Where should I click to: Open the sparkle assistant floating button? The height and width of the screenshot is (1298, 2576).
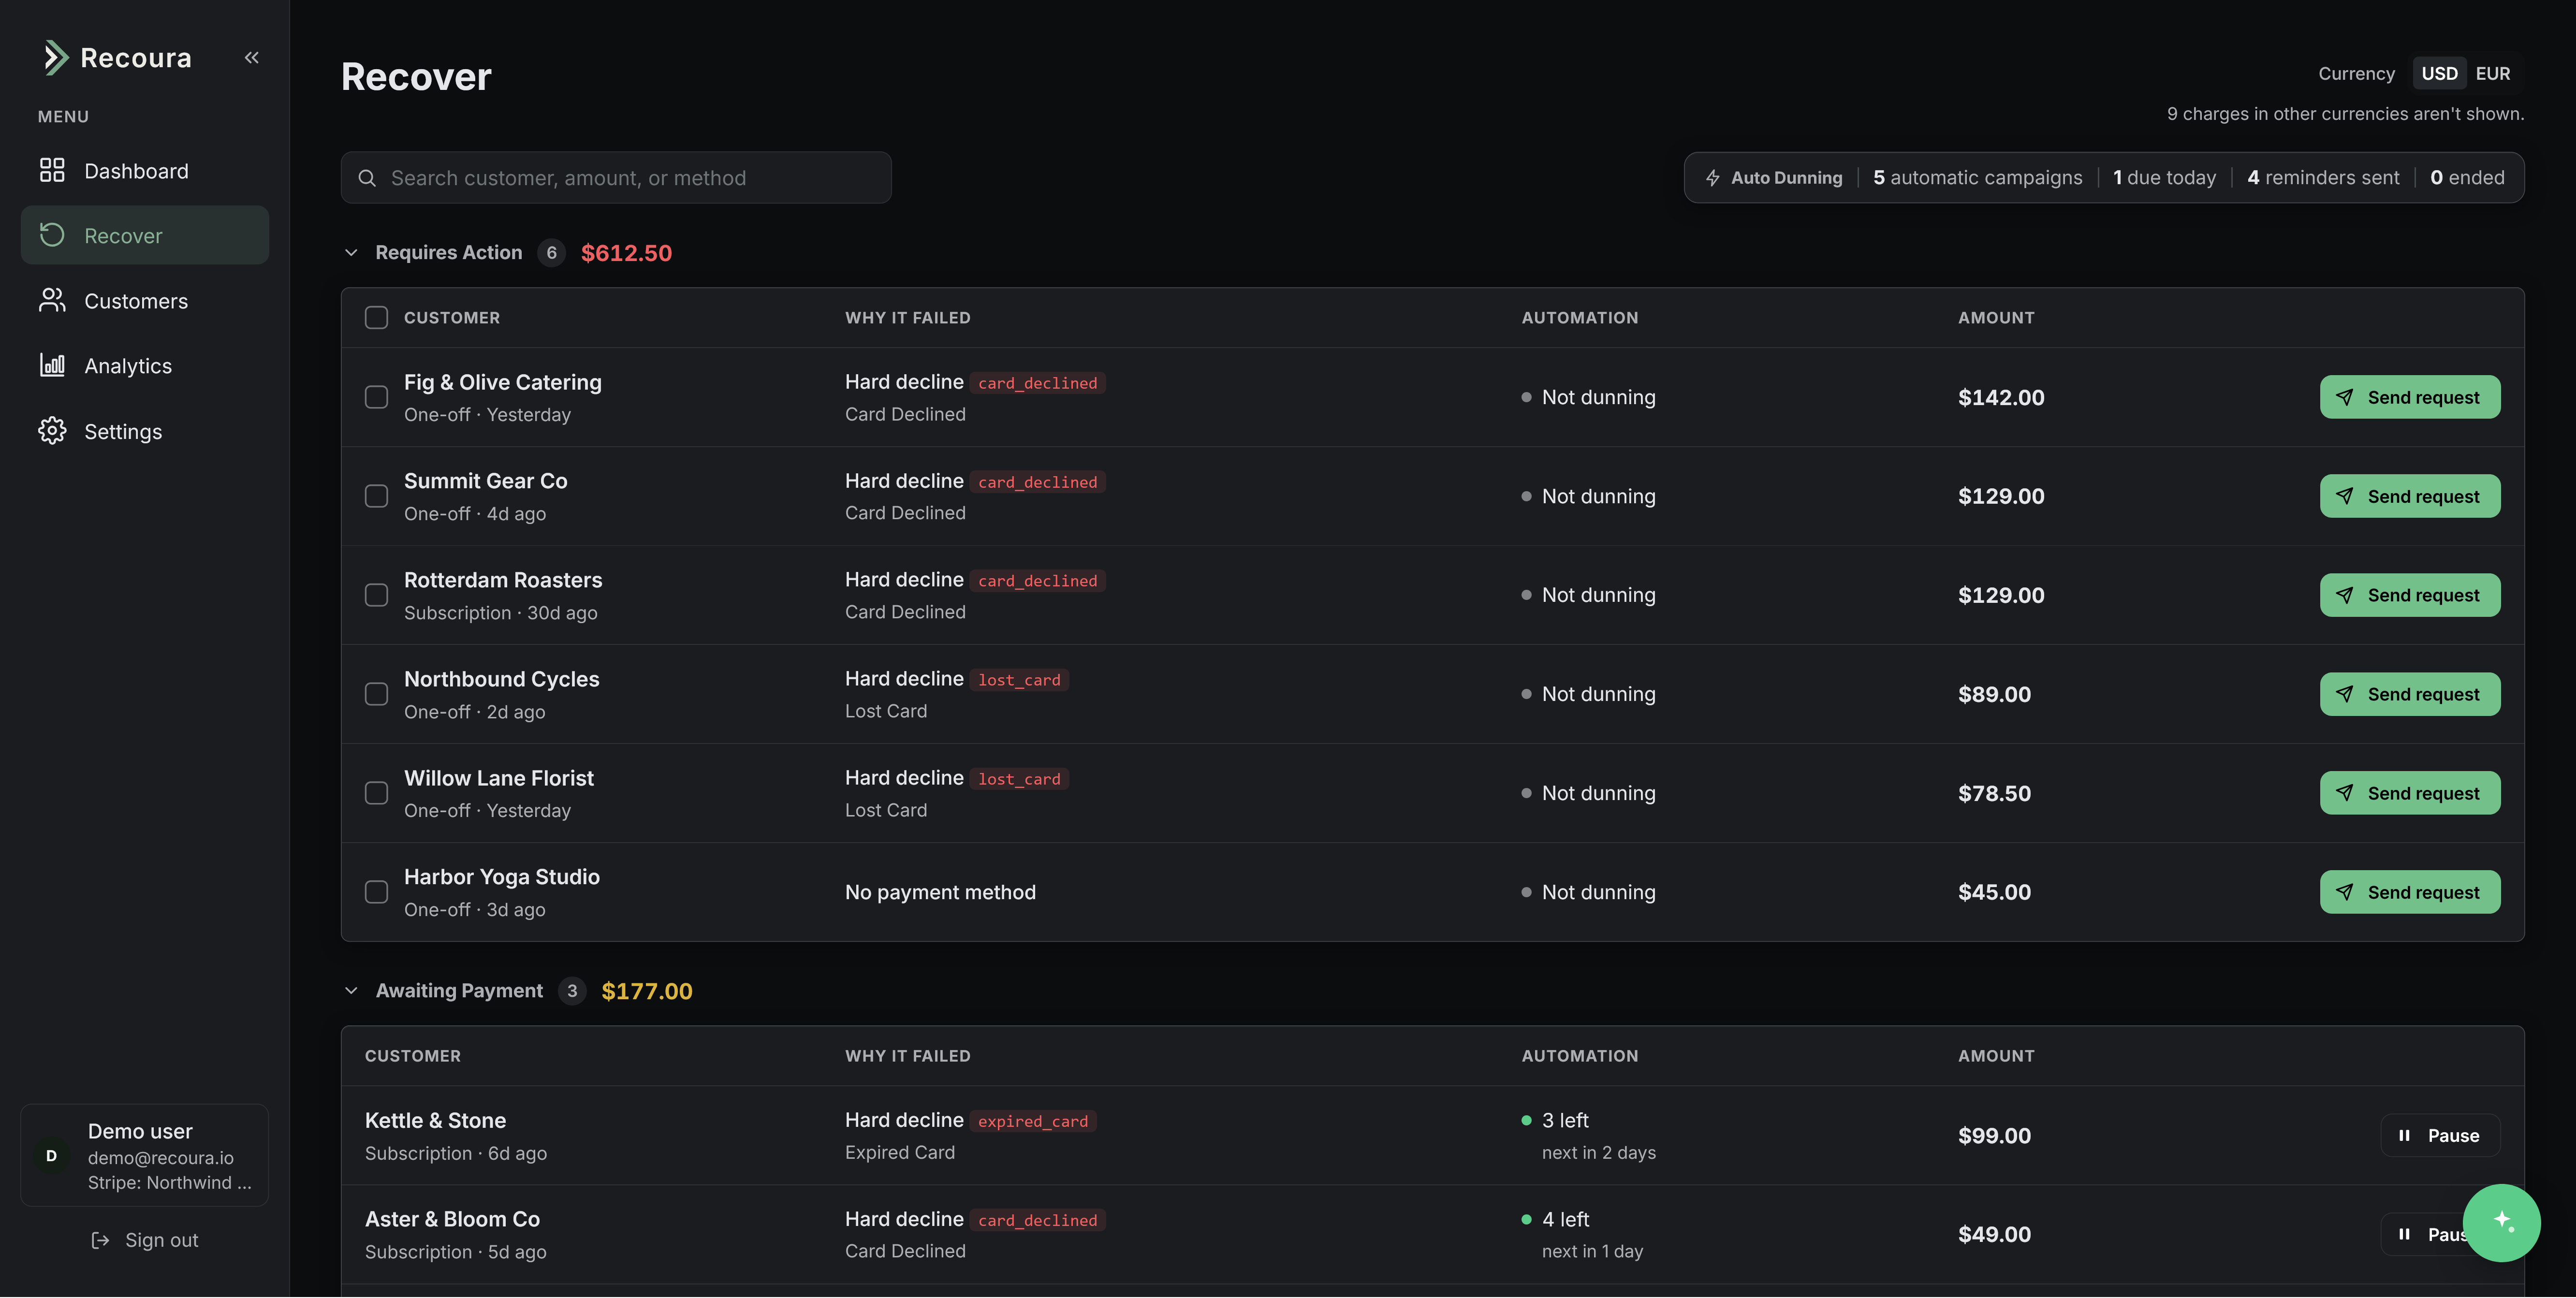(2501, 1222)
